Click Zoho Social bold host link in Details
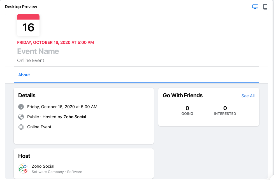The height and width of the screenshot is (180, 274). 75,117
